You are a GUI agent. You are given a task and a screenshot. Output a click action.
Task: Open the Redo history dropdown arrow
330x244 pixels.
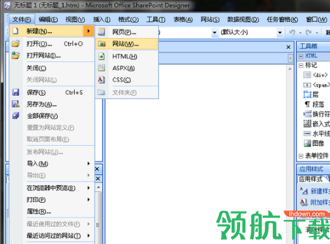pyautogui.click(x=317, y=32)
